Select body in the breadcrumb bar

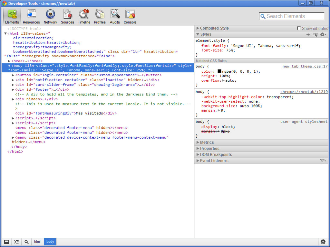click(50, 242)
